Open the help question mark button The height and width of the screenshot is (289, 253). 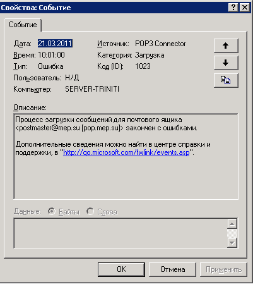click(x=233, y=8)
